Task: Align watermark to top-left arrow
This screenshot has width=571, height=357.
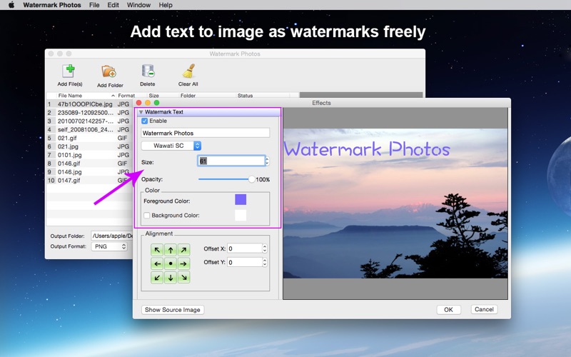Action: (157, 250)
